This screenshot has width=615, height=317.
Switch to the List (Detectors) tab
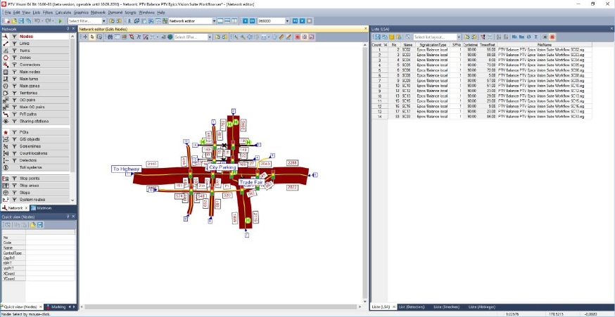412,307
